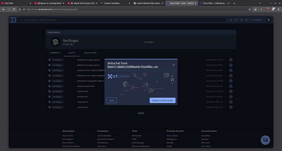Click the SecDingus profile picture
282x151 pixels.
[56, 42]
